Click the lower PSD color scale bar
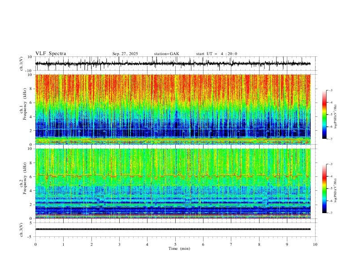 pos(325,188)
